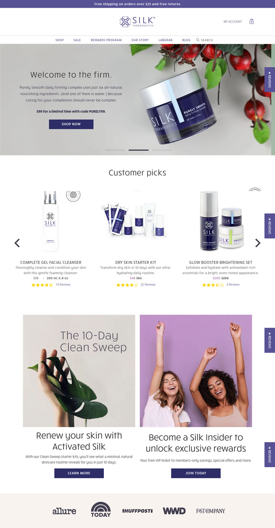Open My Account link

click(x=233, y=22)
